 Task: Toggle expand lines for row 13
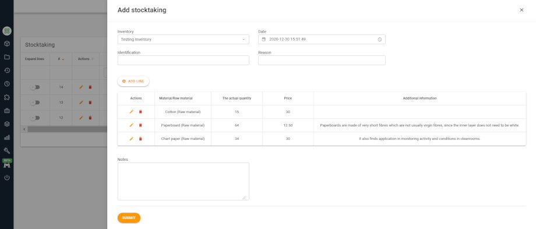(35, 103)
